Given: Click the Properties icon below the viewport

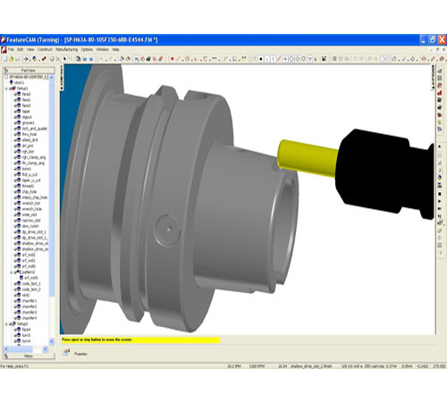Looking at the screenshot, I should coord(66,353).
